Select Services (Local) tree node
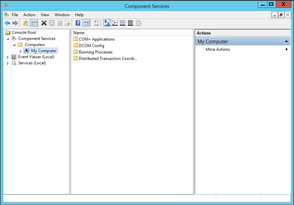294x205 pixels. 32,63
